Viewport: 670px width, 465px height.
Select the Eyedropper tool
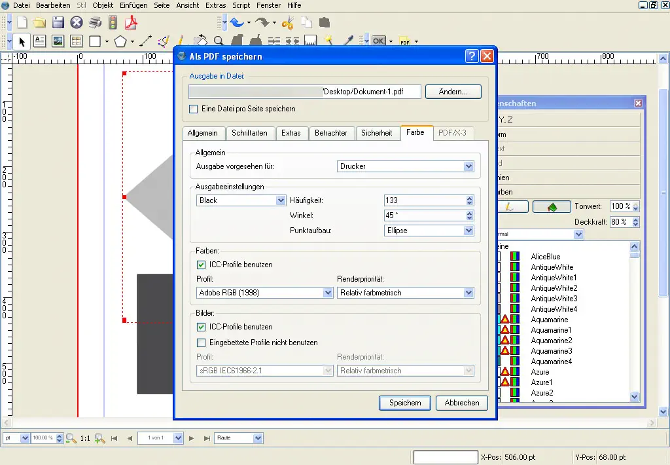(x=349, y=41)
